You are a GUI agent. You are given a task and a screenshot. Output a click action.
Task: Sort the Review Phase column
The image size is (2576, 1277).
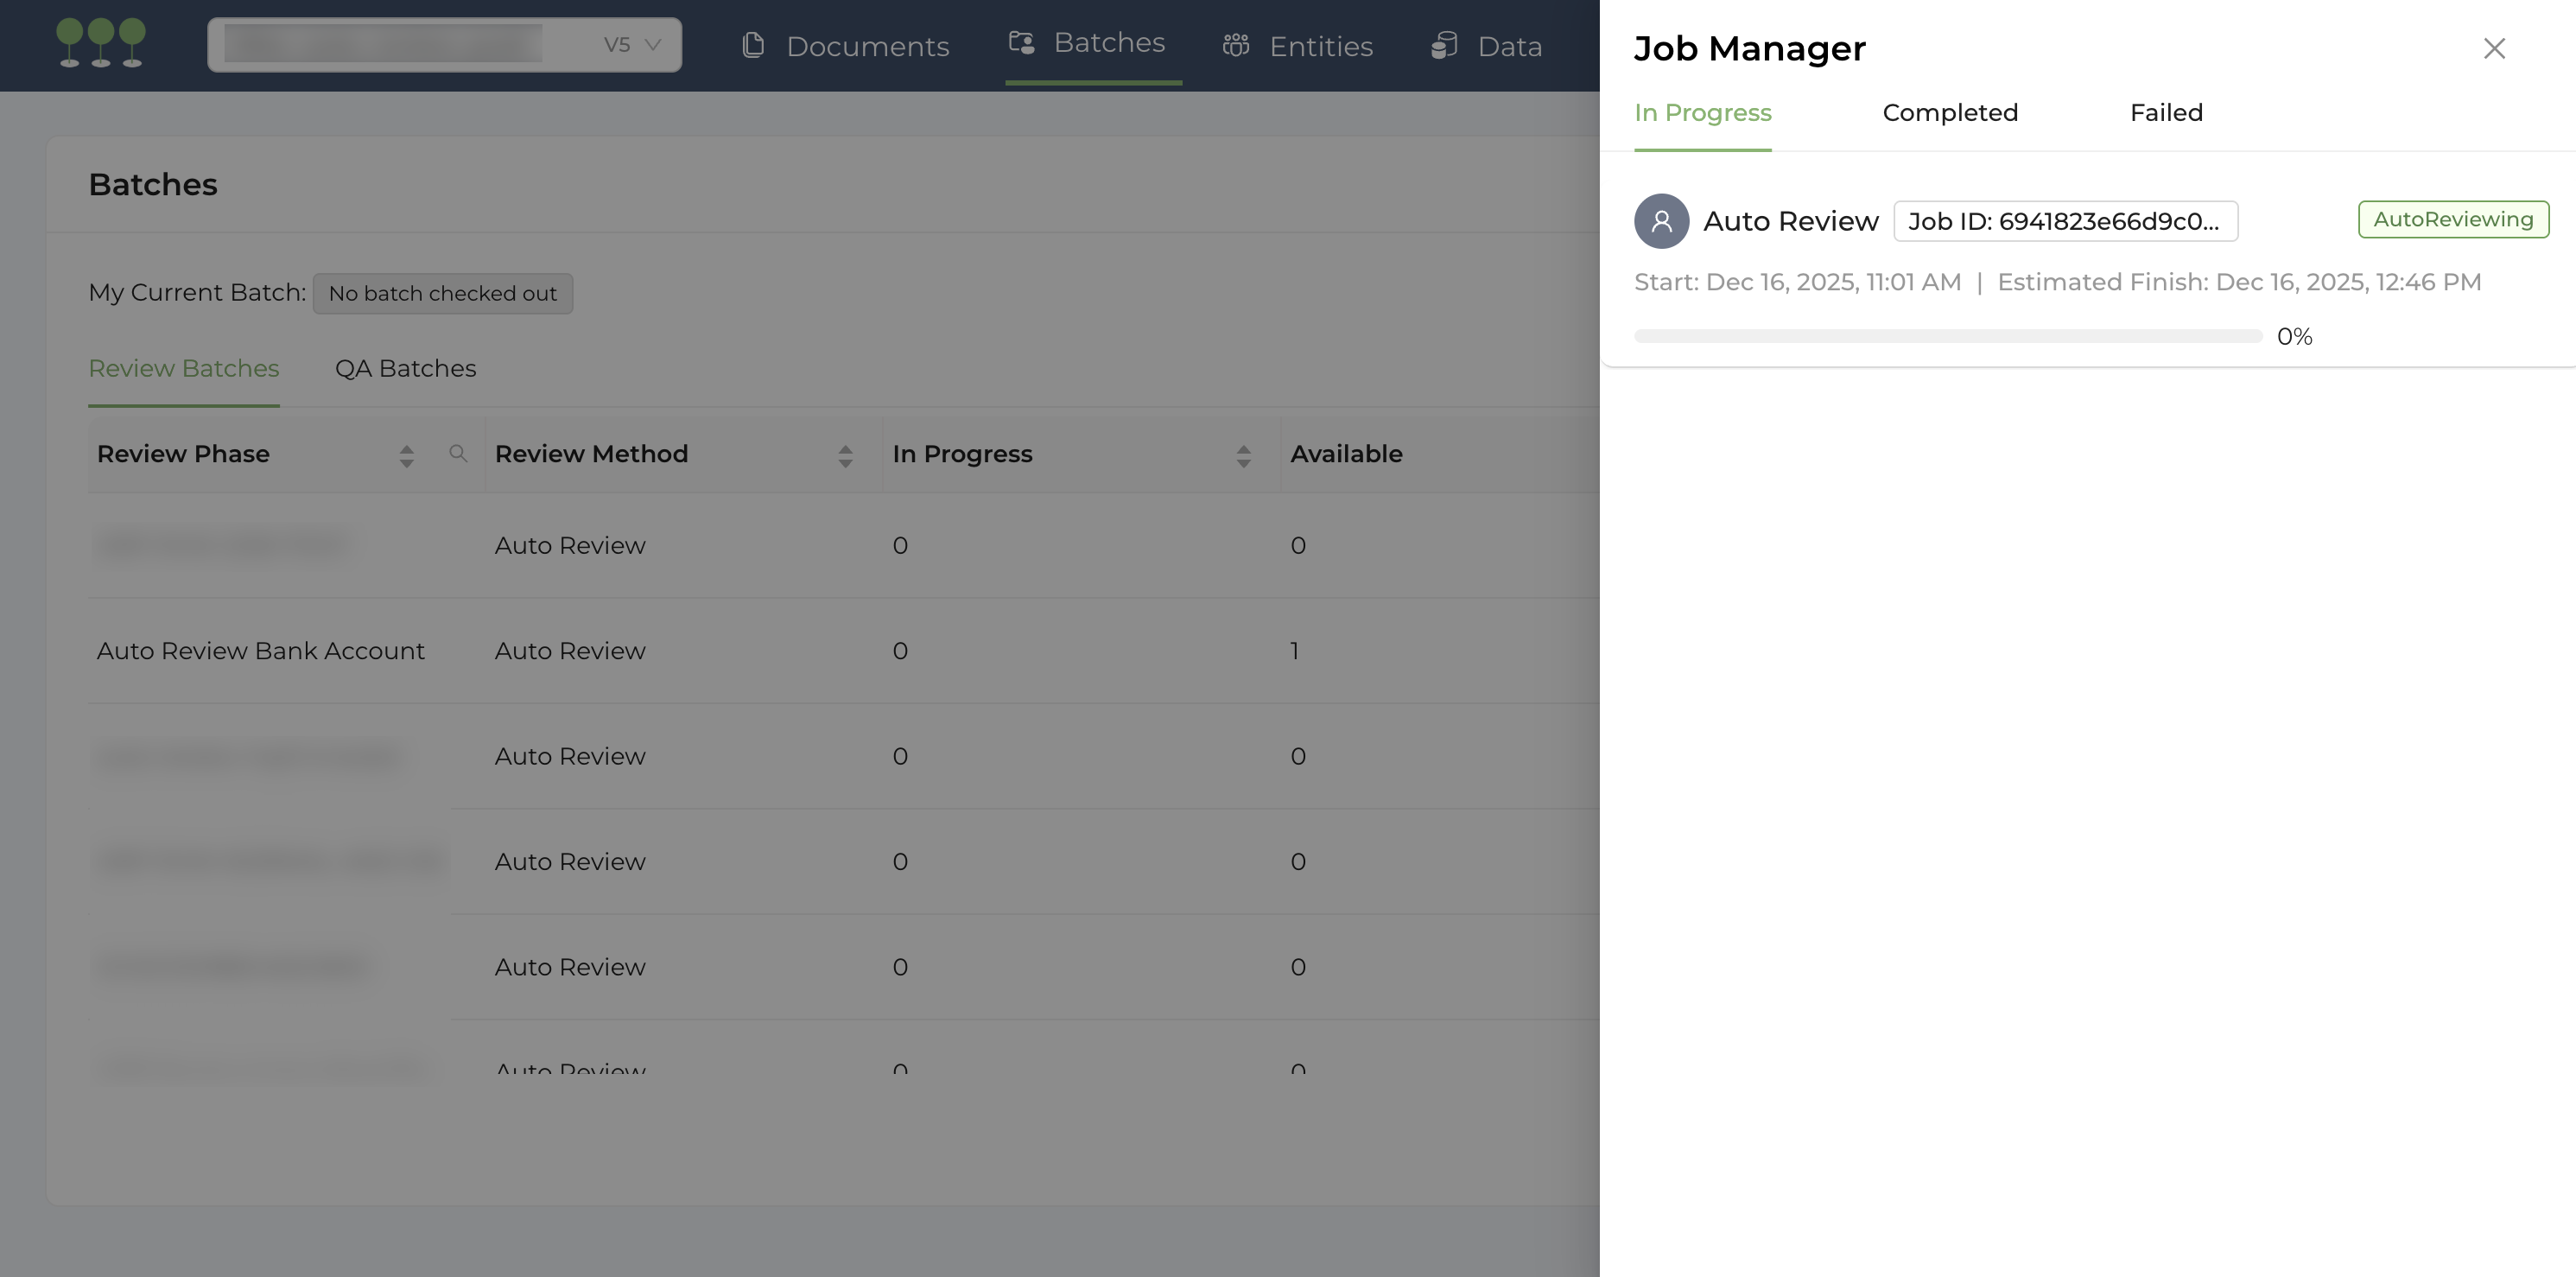407,455
